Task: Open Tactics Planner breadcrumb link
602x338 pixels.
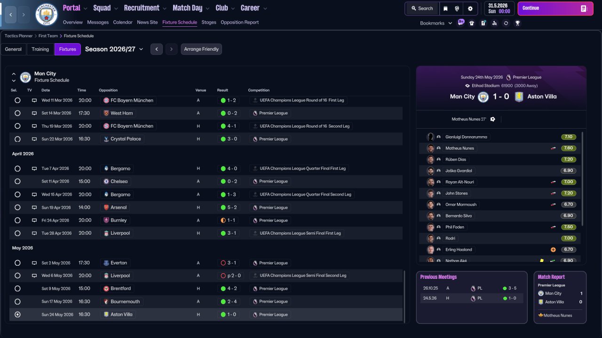Action: (19, 36)
